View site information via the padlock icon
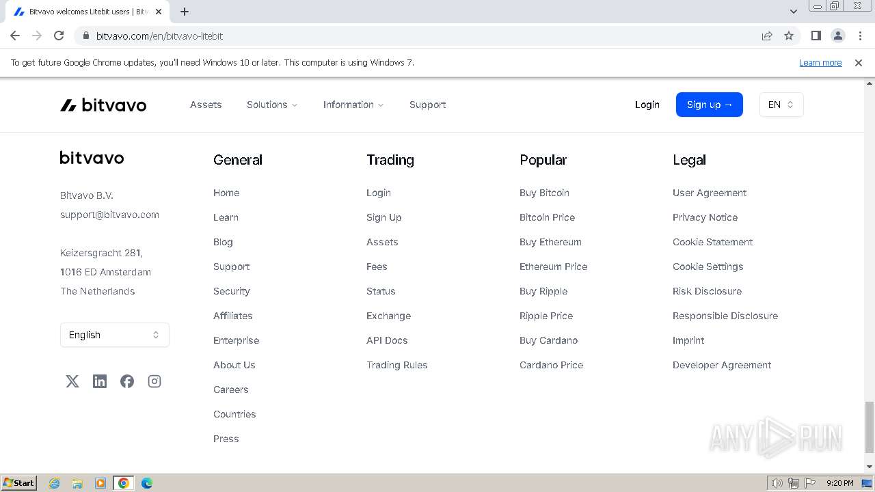875x492 pixels. pos(86,36)
